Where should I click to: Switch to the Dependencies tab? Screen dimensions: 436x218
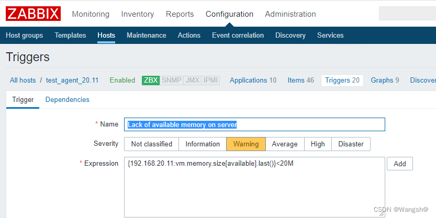click(x=68, y=99)
